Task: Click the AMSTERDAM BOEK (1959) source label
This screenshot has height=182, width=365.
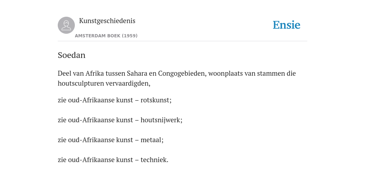Action: click(x=106, y=36)
